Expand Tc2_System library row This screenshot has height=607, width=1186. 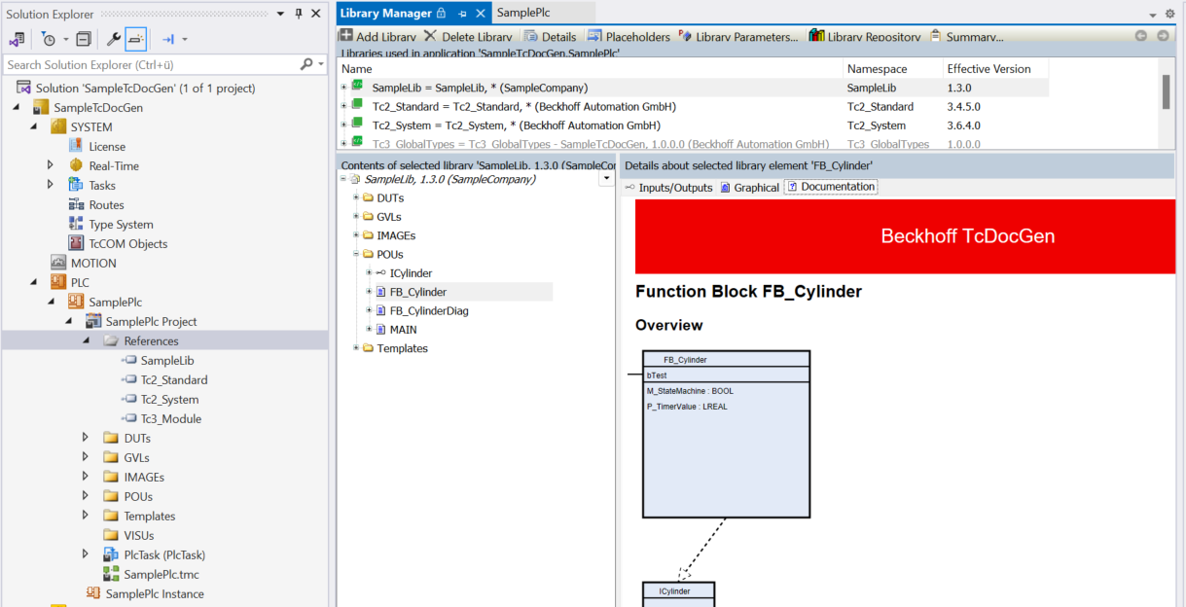click(x=343, y=125)
